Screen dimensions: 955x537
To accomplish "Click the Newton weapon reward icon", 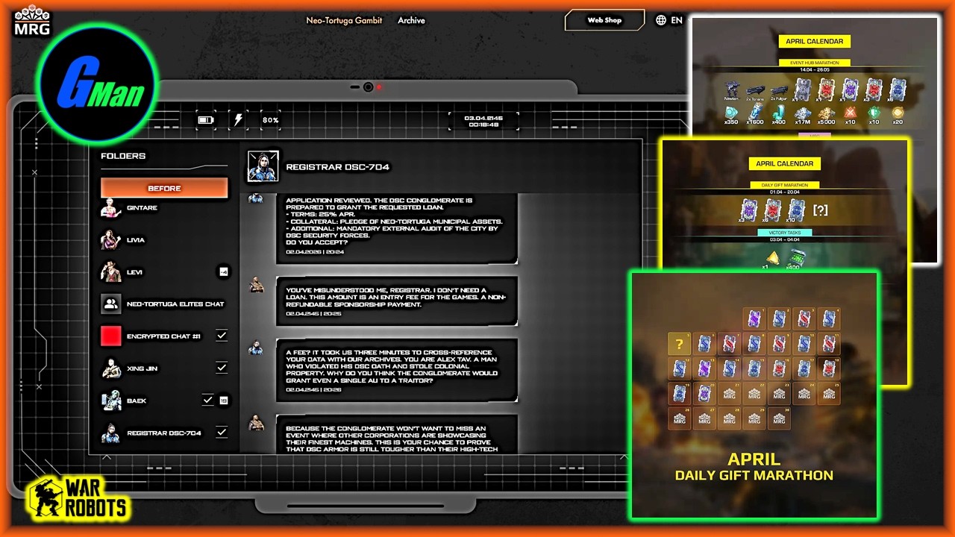I will coord(731,92).
